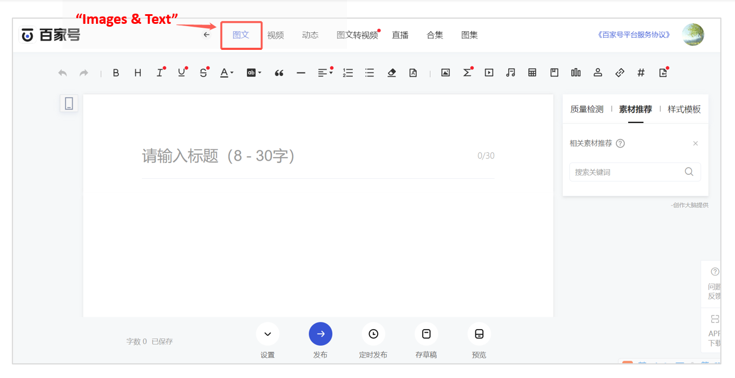Toggle italic formatting
Screen dimensions: 735x378
160,73
